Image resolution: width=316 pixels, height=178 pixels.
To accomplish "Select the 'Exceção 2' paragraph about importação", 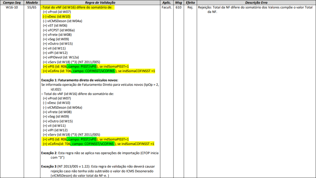I will coord(100,155).
